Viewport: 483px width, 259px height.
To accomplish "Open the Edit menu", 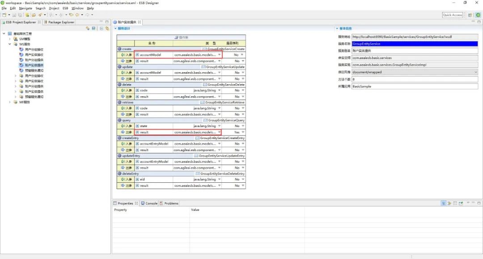I will (x=13, y=8).
